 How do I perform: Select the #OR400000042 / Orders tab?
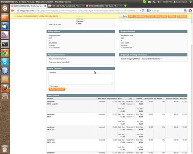29,6
